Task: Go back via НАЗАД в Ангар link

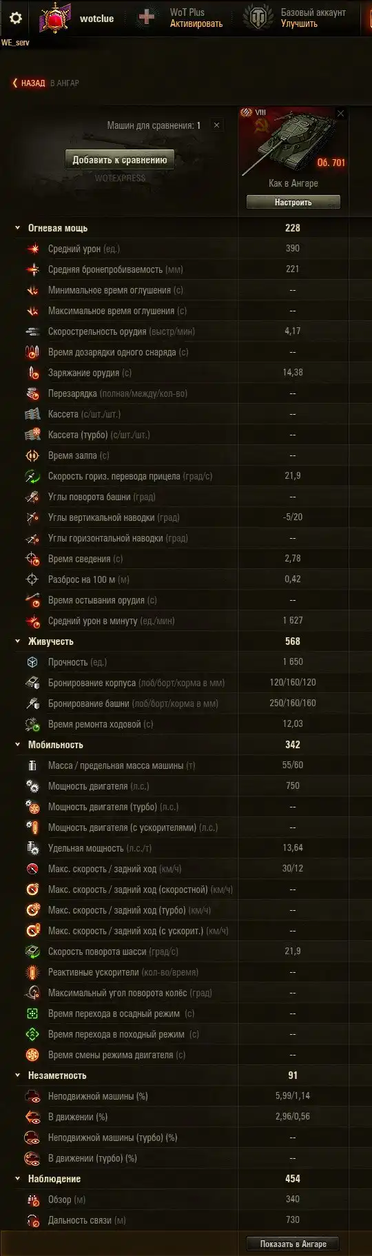Action: 45,83
